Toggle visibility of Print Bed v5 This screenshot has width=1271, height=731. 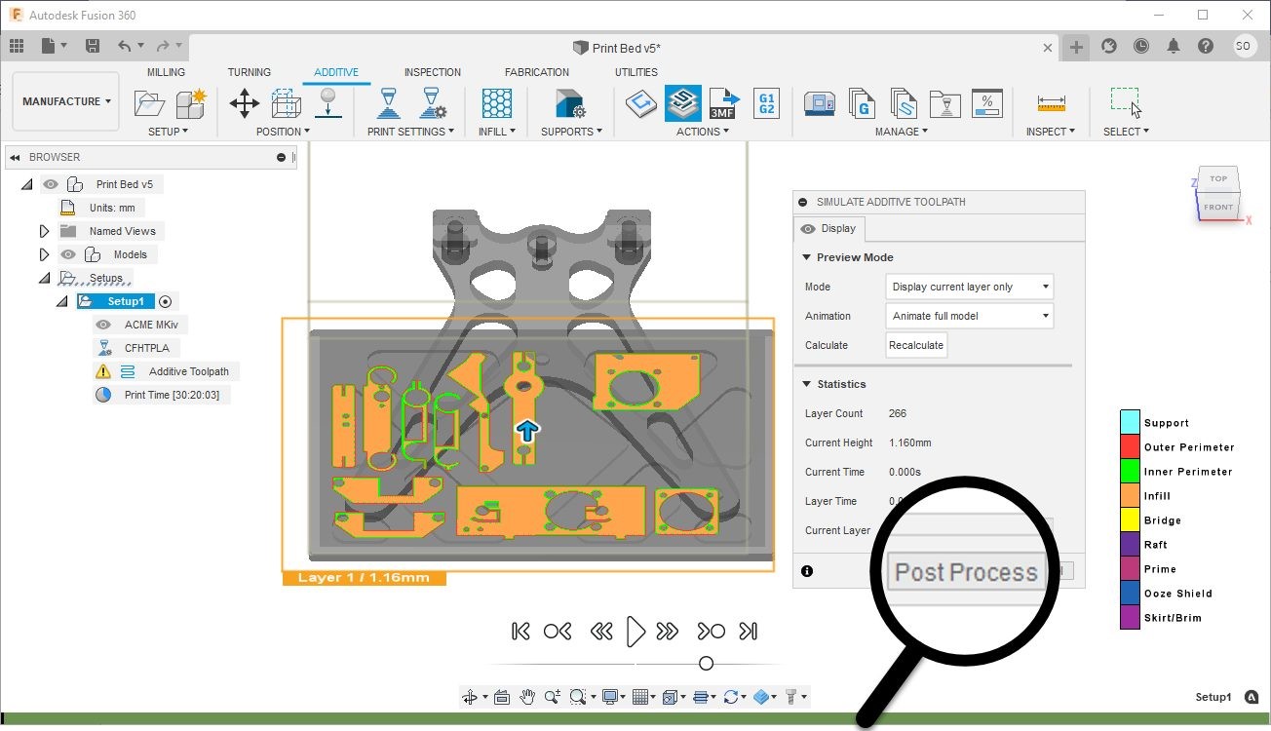coord(51,184)
